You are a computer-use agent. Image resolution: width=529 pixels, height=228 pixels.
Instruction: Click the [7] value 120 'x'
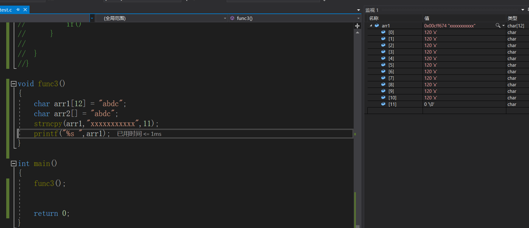[430, 78]
